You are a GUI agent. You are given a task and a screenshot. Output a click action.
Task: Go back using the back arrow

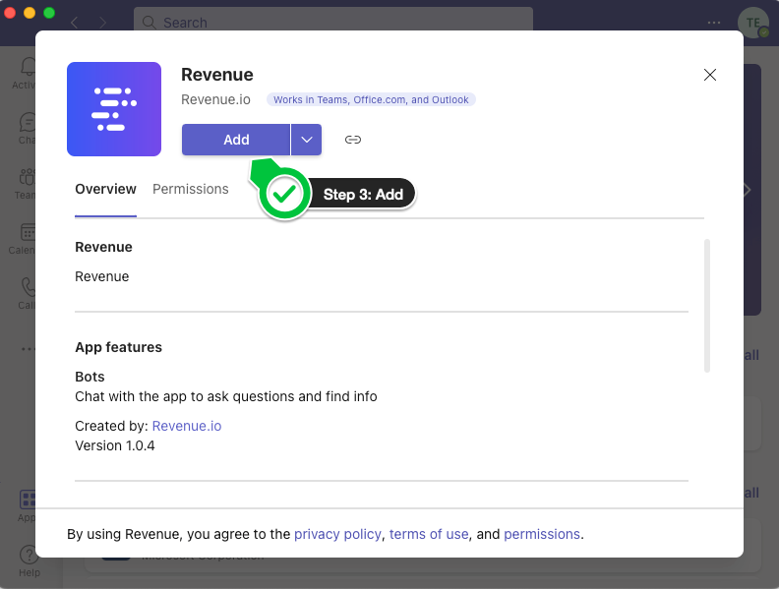coord(75,23)
